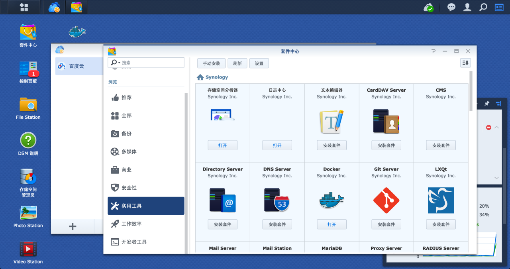Viewport: 510px width, 269px height.
Task: Collapse the system health widget via its chevron
Action: pyautogui.click(x=496, y=127)
